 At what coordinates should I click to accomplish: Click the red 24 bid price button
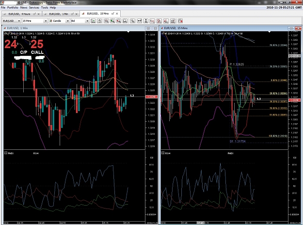[x=11, y=44]
